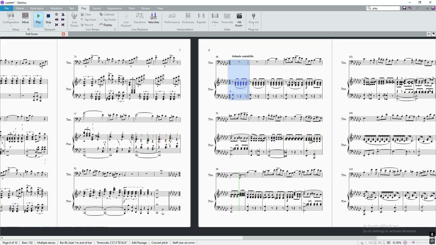Stop playback with the Stop button
This screenshot has height=245, width=436.
48,18
